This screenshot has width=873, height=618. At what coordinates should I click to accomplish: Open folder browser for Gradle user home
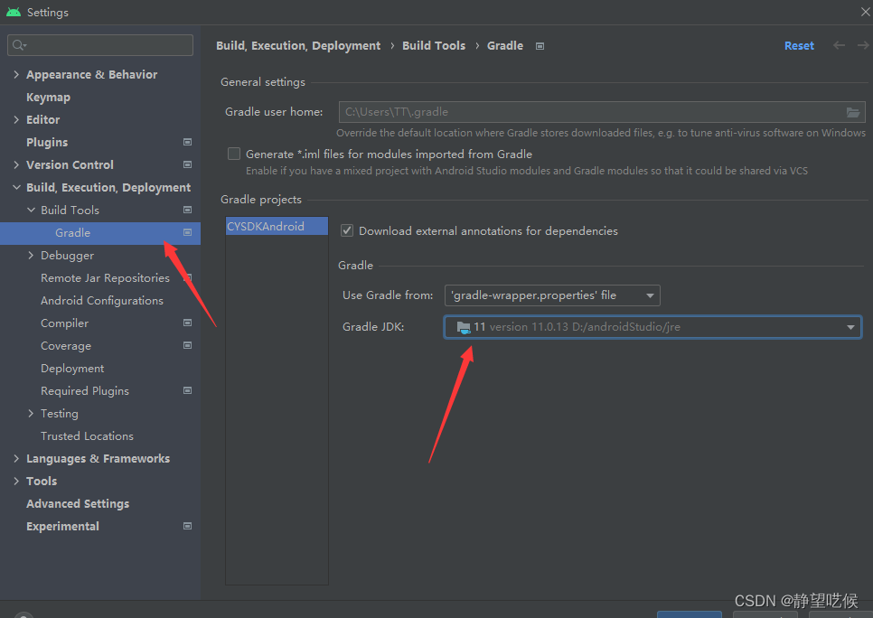coord(852,111)
